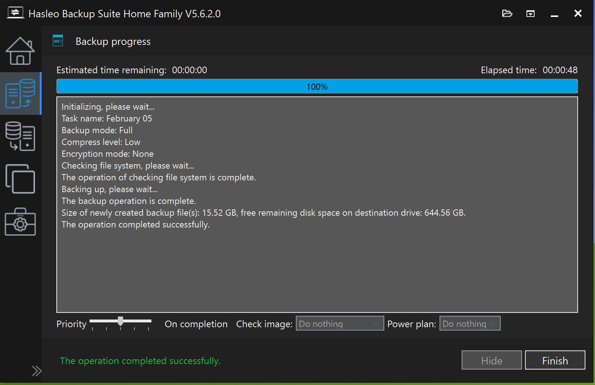Open the Backup section in the sidebar

[x=20, y=93]
